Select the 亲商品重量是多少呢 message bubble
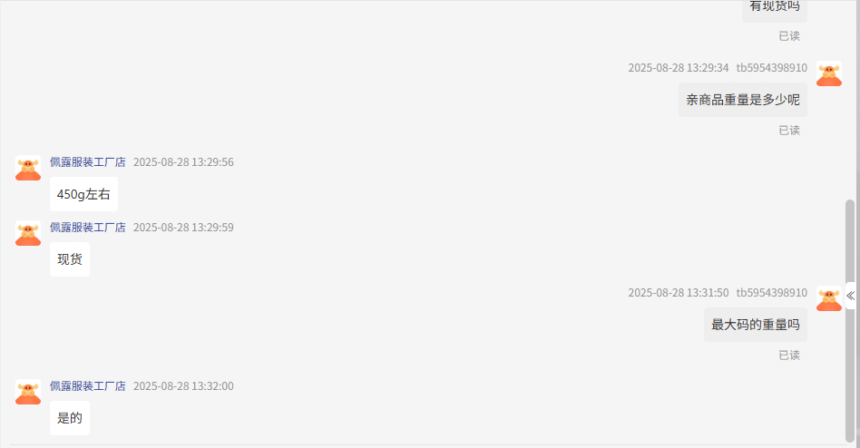860x448 pixels. pos(743,100)
